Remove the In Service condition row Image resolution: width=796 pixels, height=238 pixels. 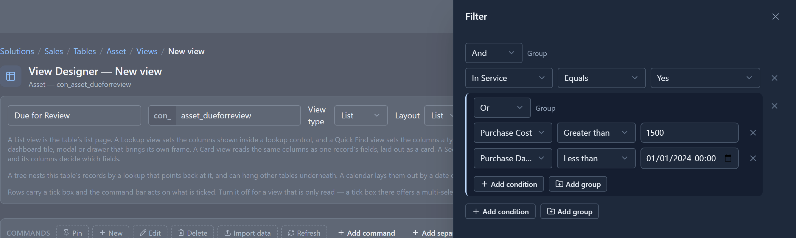pyautogui.click(x=774, y=78)
